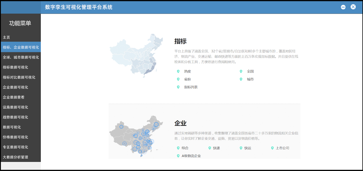Go to 企业数据查看 in sidebar
The height and width of the screenshot is (171, 363).
point(14,97)
